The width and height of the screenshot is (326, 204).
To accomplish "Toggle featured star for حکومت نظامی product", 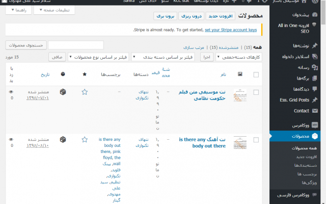I will pyautogui.click(x=85, y=92).
